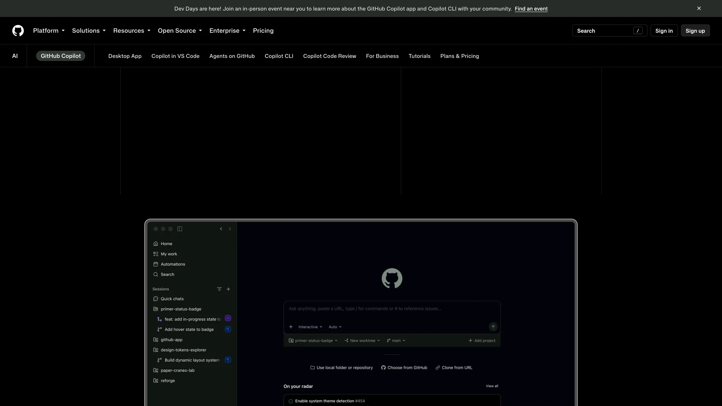This screenshot has height=406, width=722.
Task: Click blue badge next to Add hover state
Action: (x=228, y=329)
